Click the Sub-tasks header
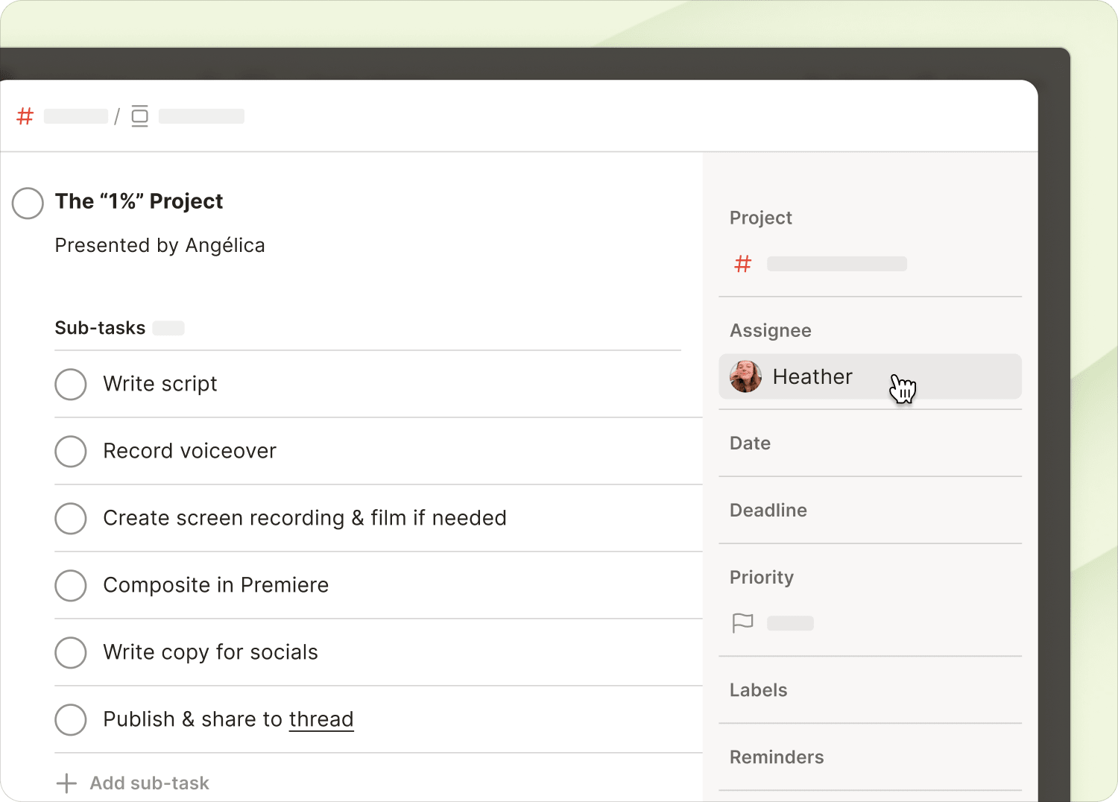 [x=100, y=328]
